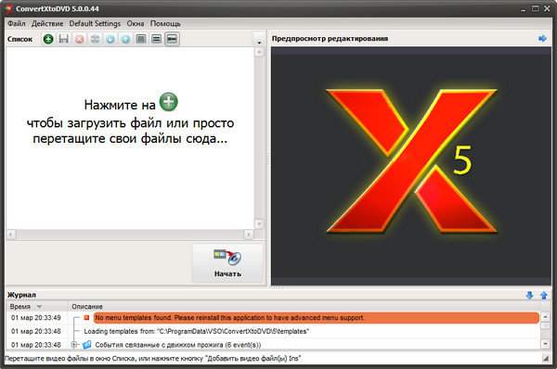Click the file list scroll right arrow

pos(249,235)
